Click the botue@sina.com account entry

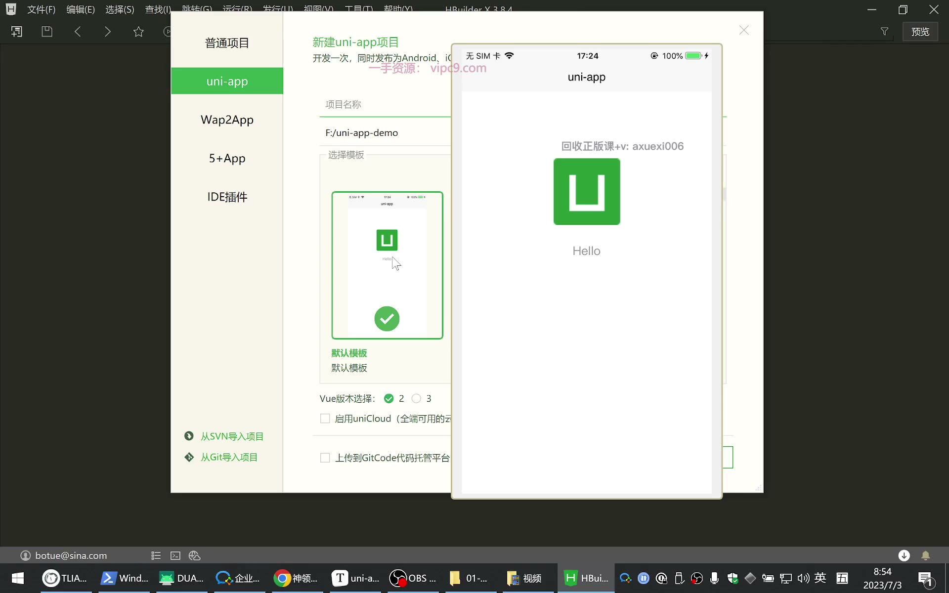[64, 555]
